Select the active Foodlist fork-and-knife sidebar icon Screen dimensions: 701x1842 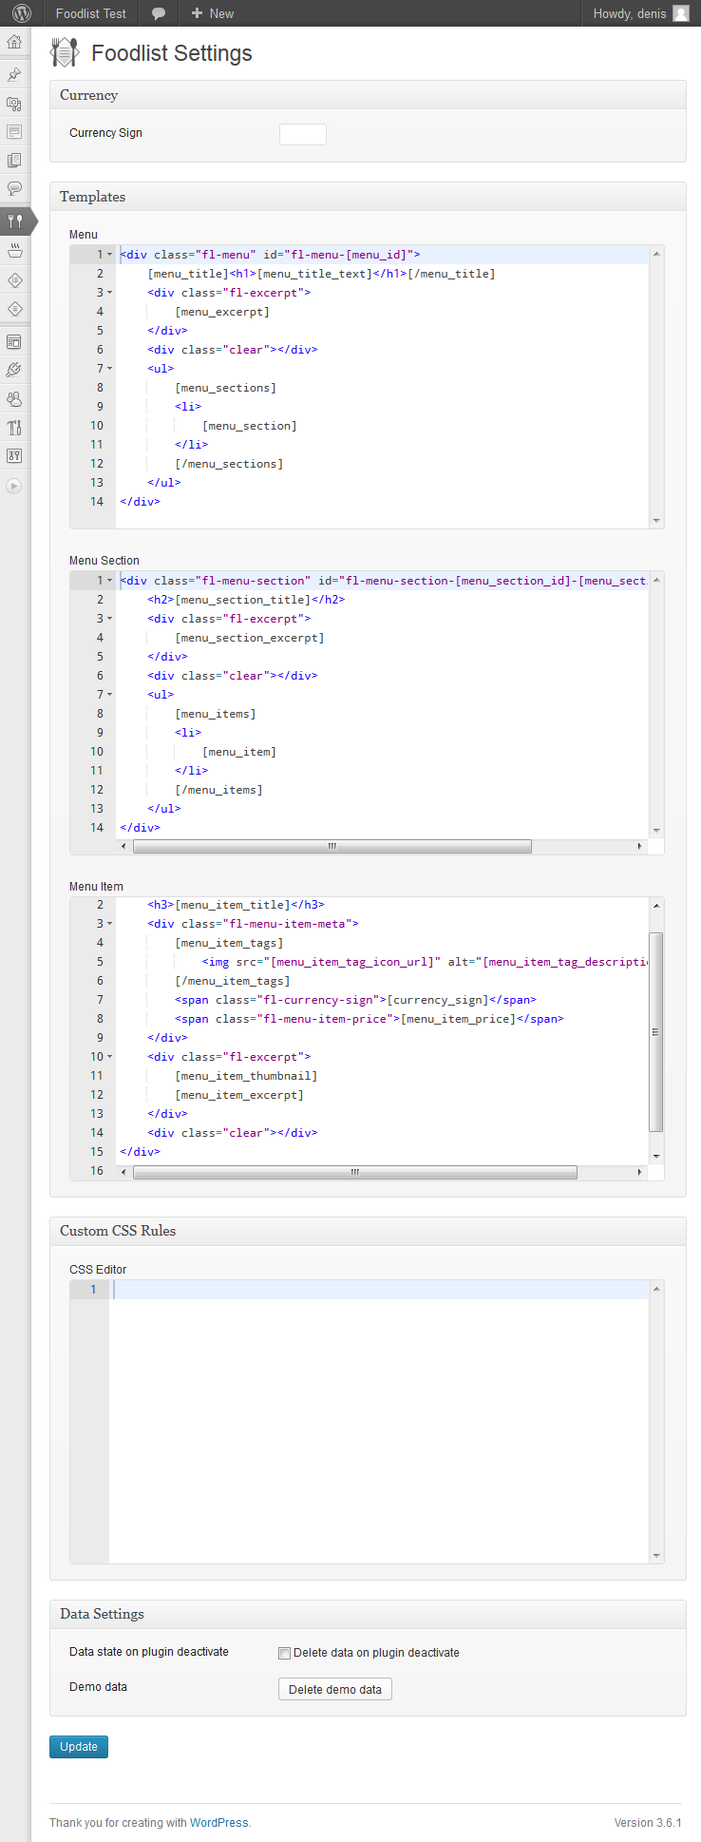click(x=14, y=221)
